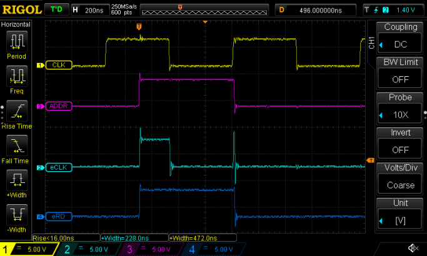Select the CLK channel label
The height and width of the screenshot is (256, 427).
tap(59, 65)
